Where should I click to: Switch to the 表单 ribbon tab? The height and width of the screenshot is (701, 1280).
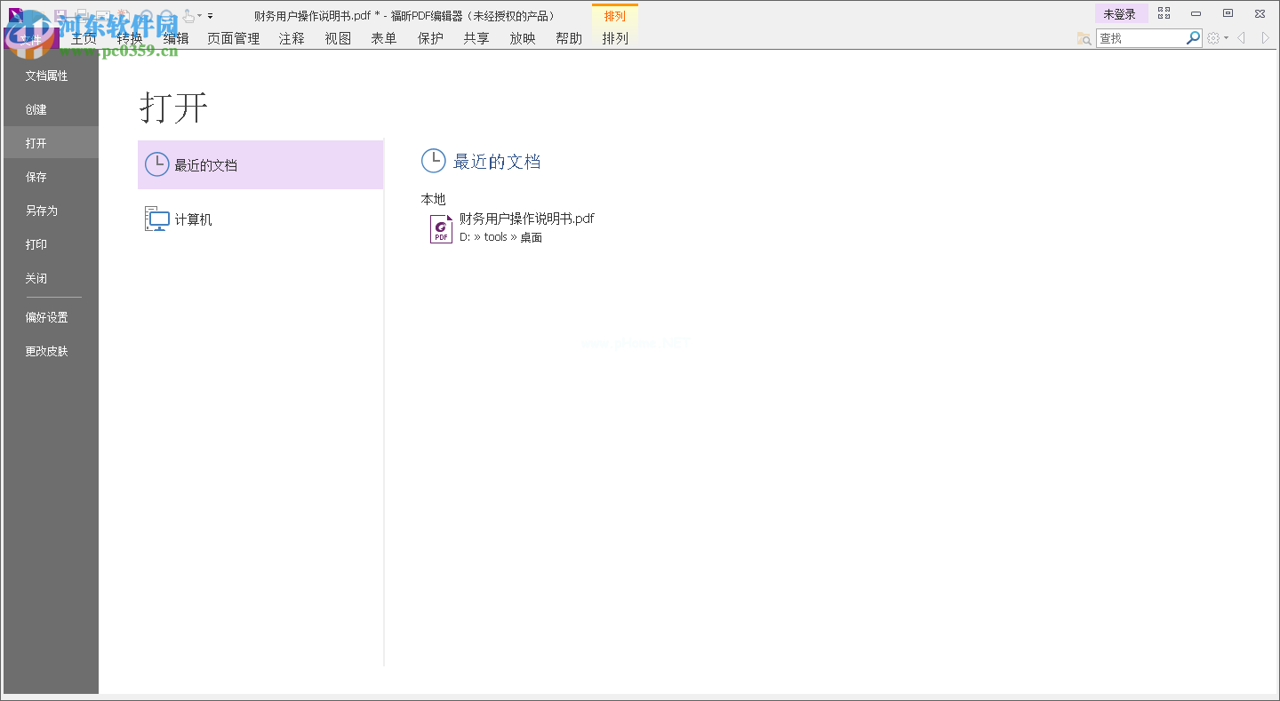coord(384,38)
